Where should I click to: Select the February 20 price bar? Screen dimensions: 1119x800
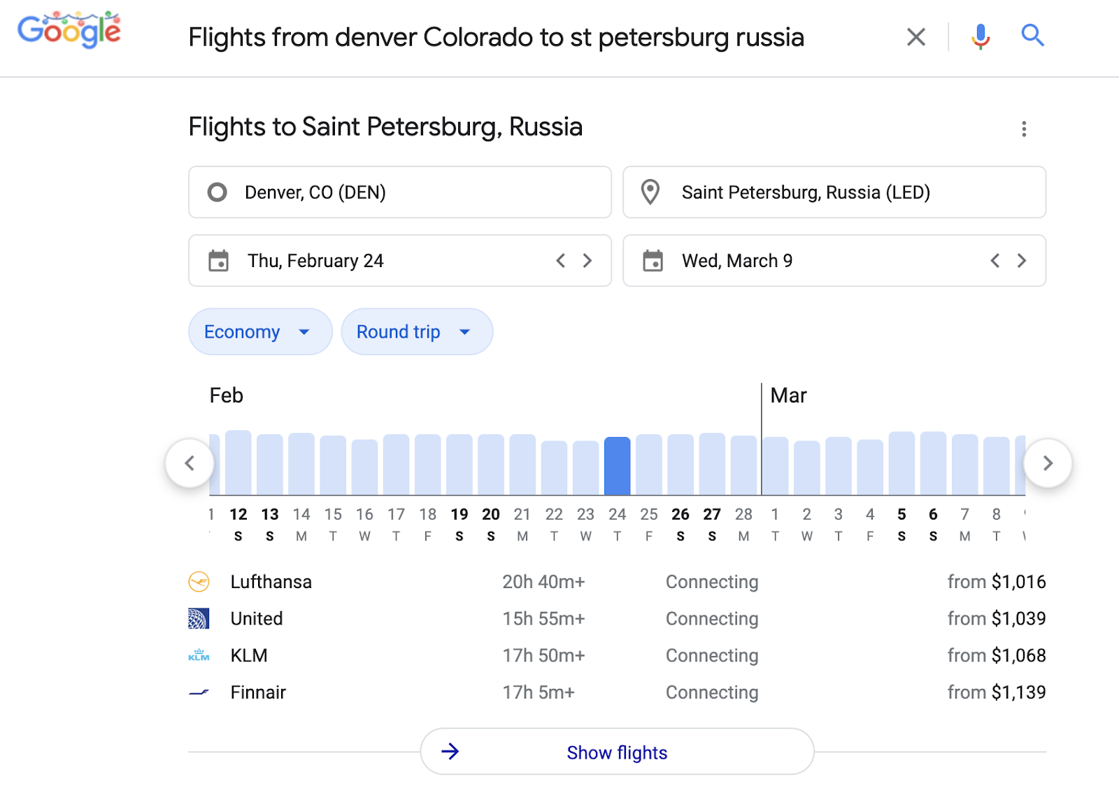[491, 464]
